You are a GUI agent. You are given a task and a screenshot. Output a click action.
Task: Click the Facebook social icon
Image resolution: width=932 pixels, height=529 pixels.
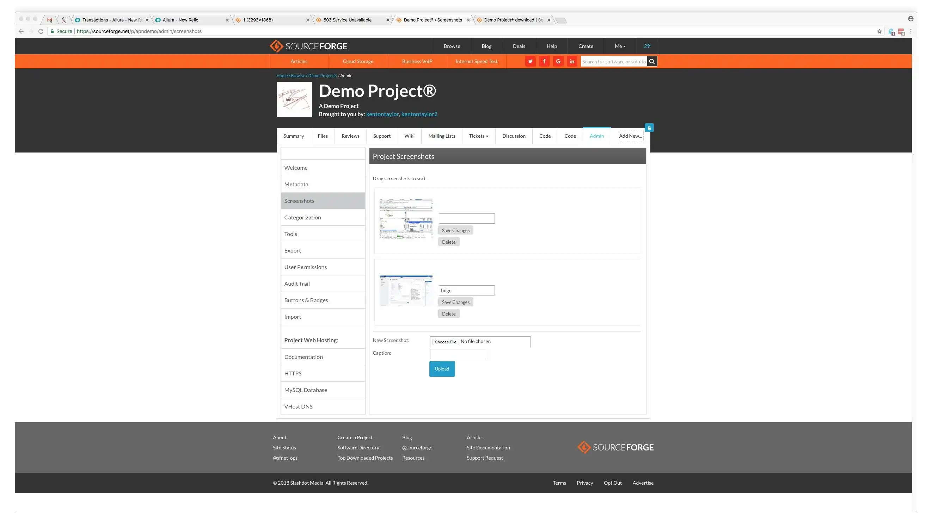click(544, 61)
